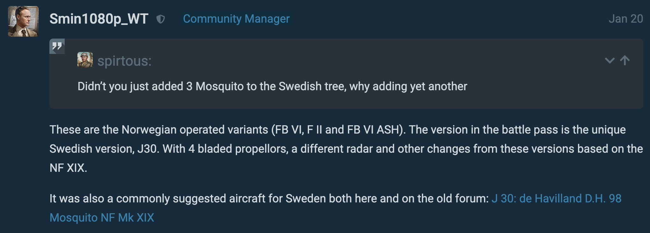
Task: Click the "NF XIX." paragraph ending
Action: pos(68,168)
